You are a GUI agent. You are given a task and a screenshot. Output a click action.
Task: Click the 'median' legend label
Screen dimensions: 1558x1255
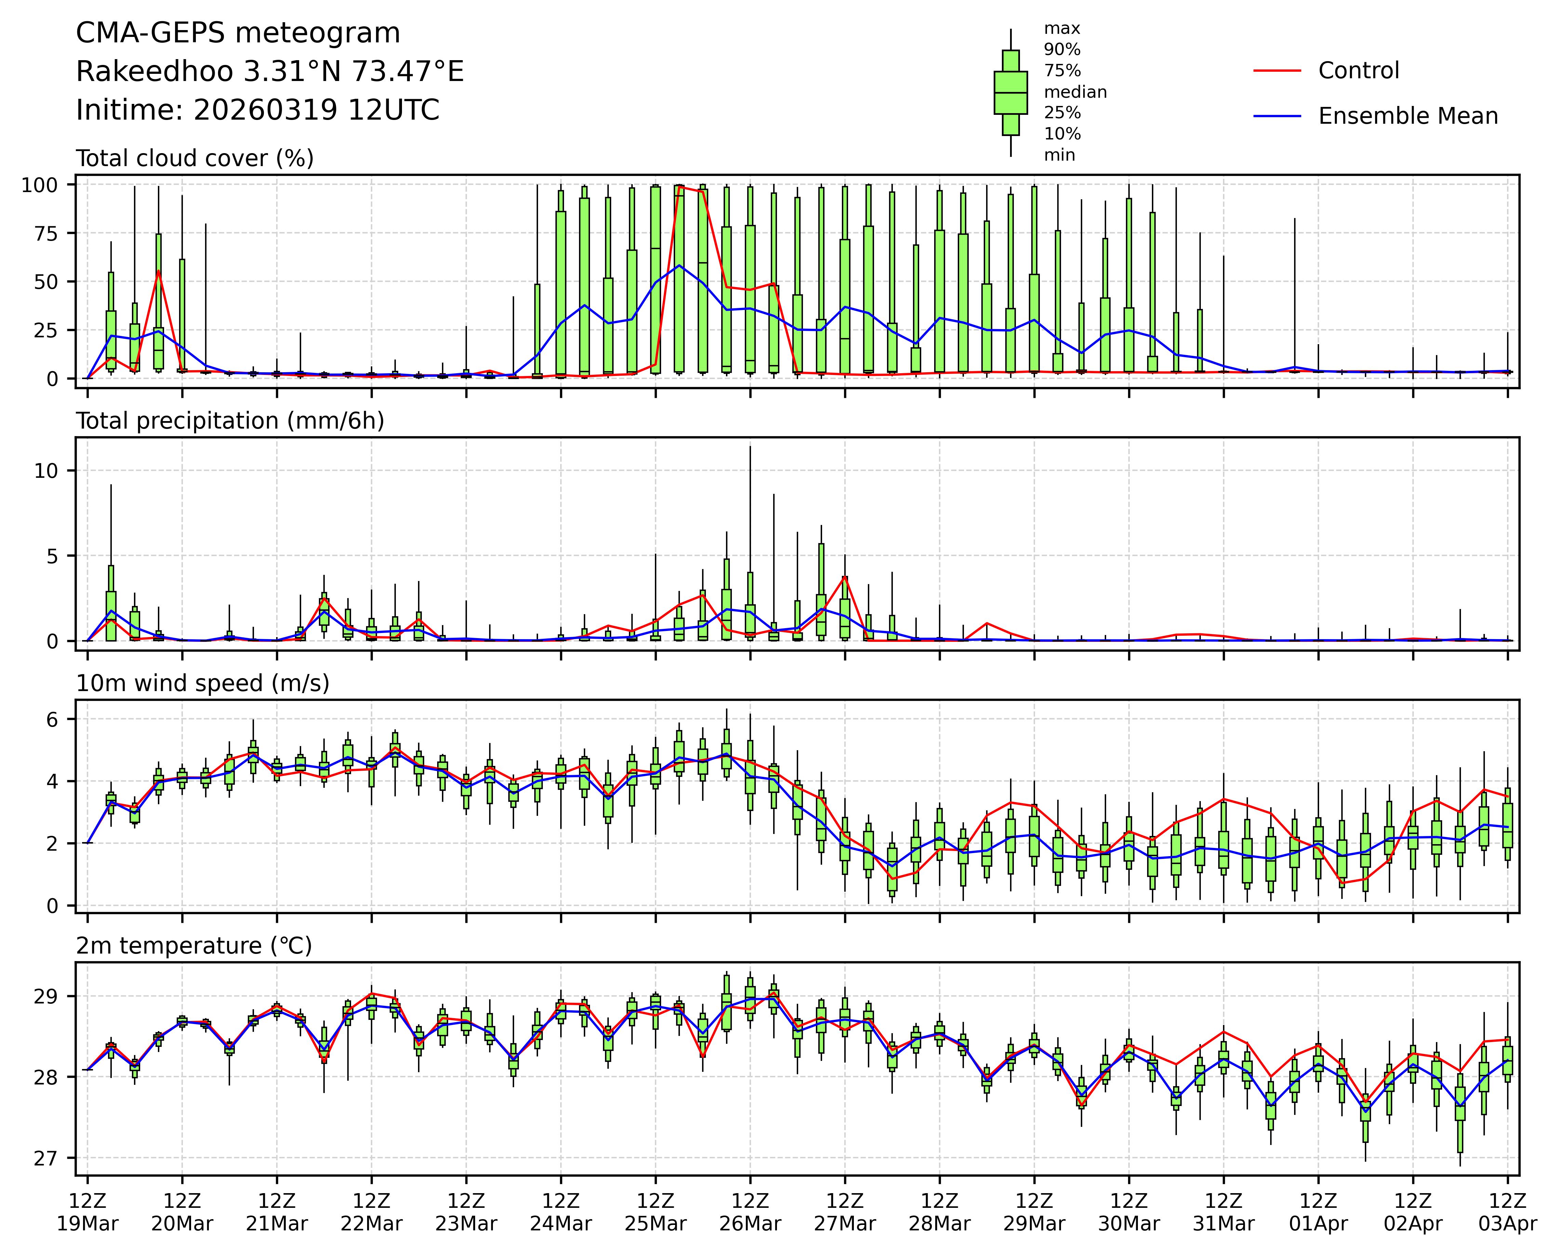click(x=1075, y=93)
